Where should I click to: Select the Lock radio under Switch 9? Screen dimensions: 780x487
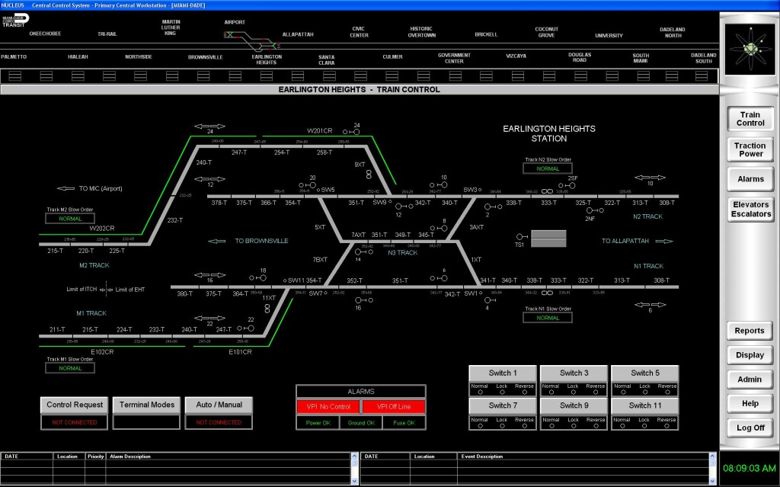pos(573,427)
